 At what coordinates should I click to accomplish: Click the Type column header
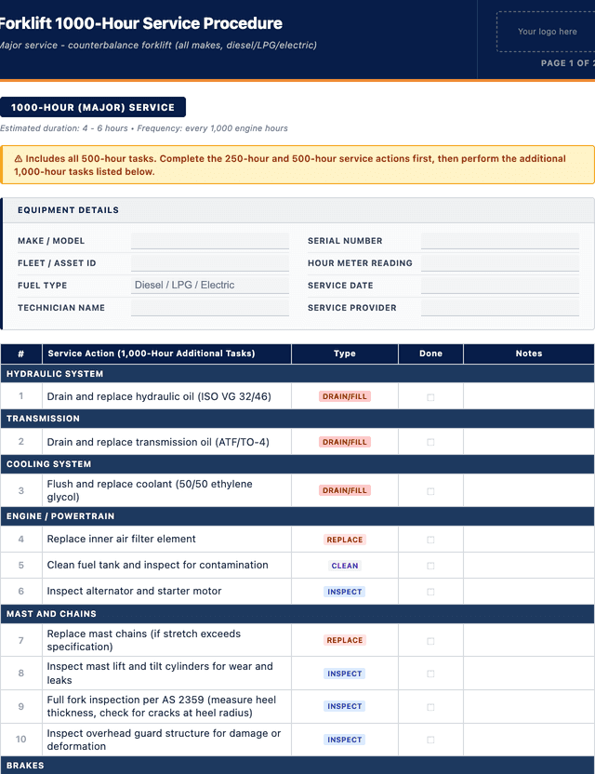click(345, 354)
